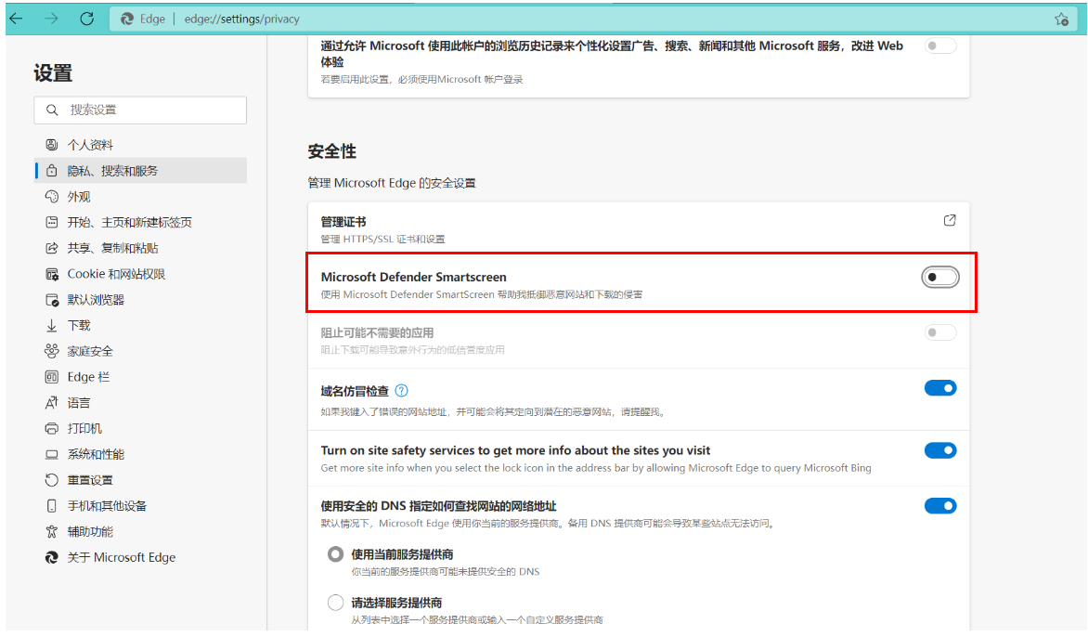Select 隐私、搜索和服务 in sidebar
The width and height of the screenshot is (1088, 637).
tap(140, 170)
